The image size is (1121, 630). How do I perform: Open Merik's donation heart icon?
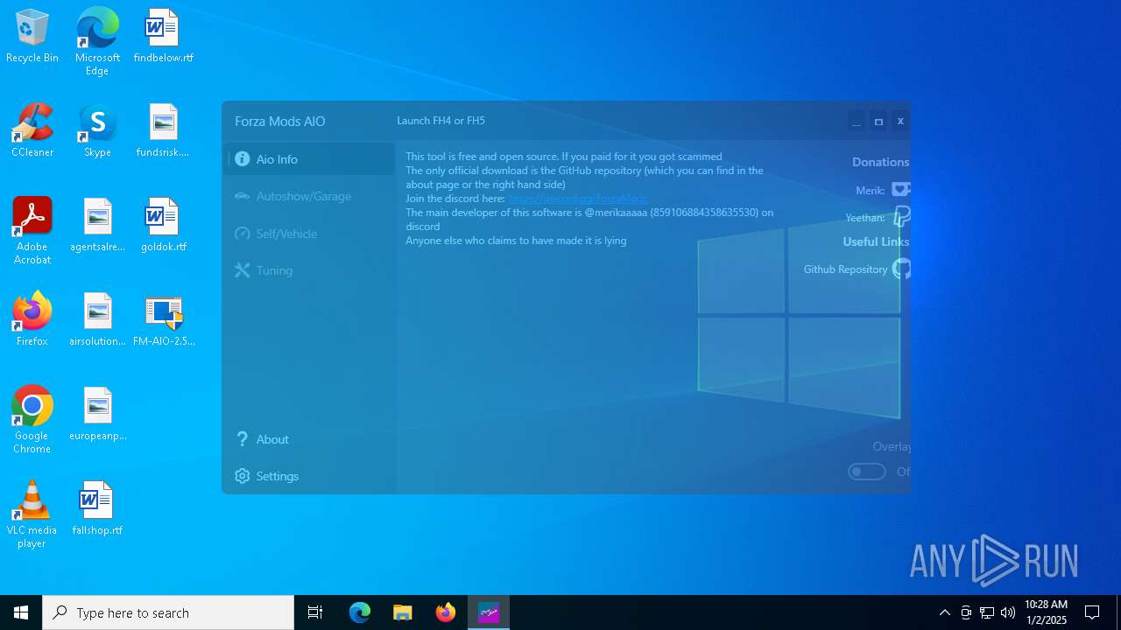[x=901, y=190]
